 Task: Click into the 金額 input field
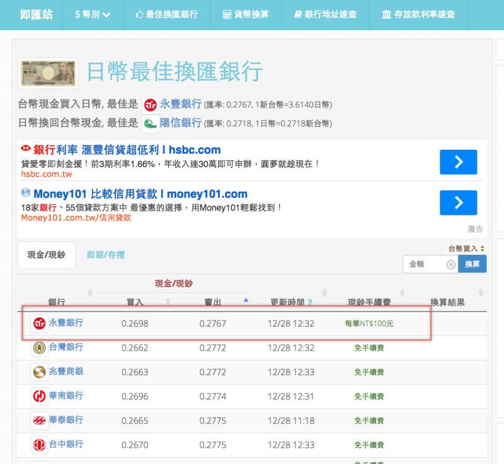425,264
